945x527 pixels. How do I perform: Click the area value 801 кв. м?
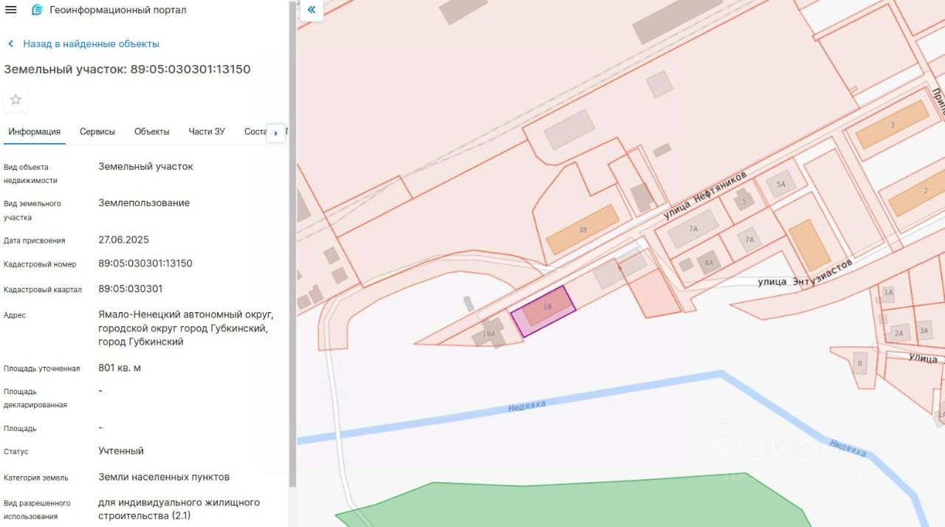click(x=120, y=368)
